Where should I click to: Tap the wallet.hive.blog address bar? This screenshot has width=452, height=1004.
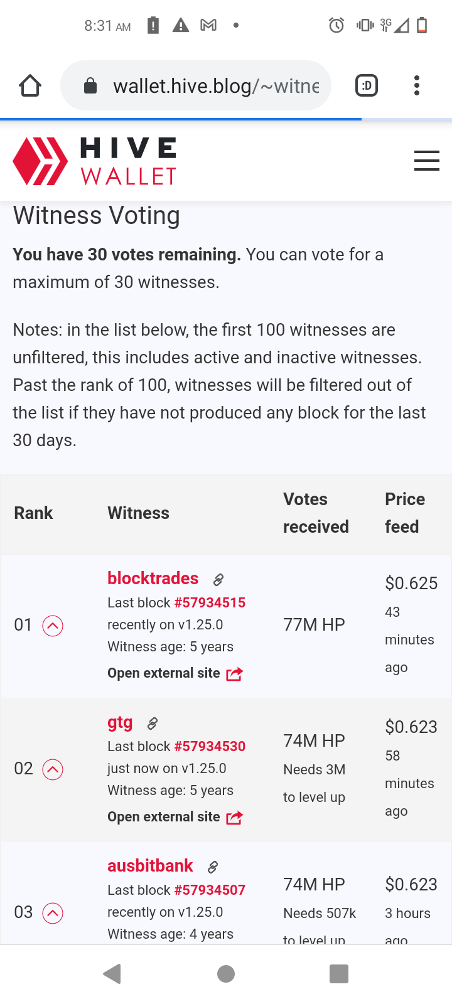[x=207, y=86]
